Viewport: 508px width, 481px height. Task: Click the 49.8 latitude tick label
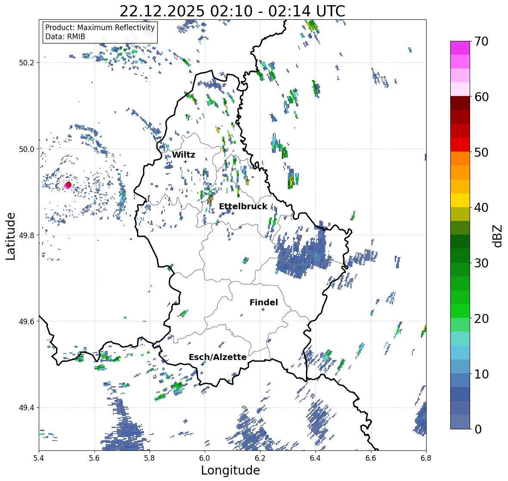click(x=27, y=235)
